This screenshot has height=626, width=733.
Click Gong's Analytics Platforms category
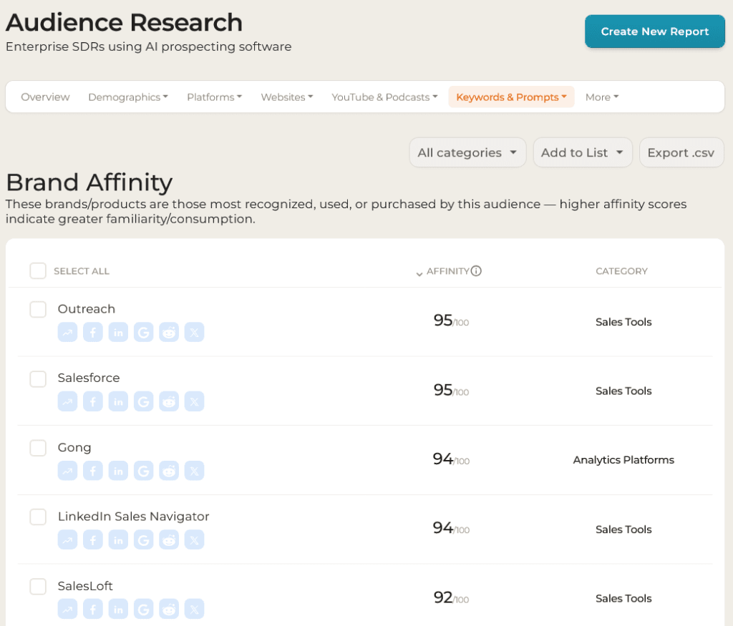click(623, 460)
